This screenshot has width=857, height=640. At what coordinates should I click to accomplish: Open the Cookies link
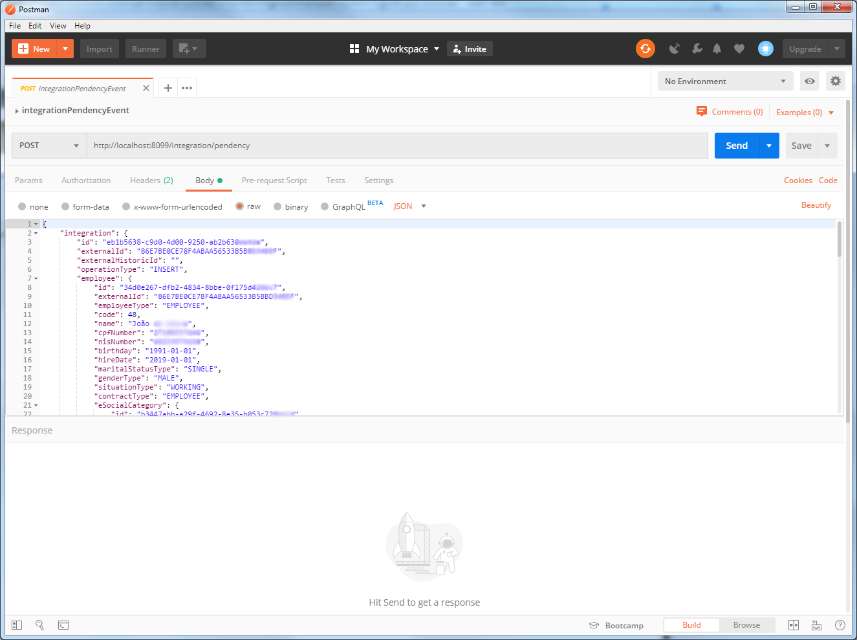tap(798, 181)
